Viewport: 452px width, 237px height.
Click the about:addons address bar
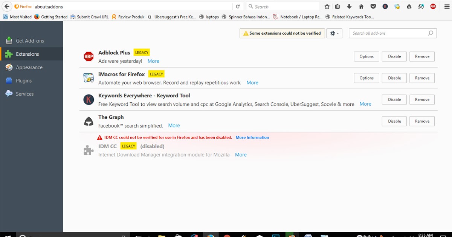point(133,6)
